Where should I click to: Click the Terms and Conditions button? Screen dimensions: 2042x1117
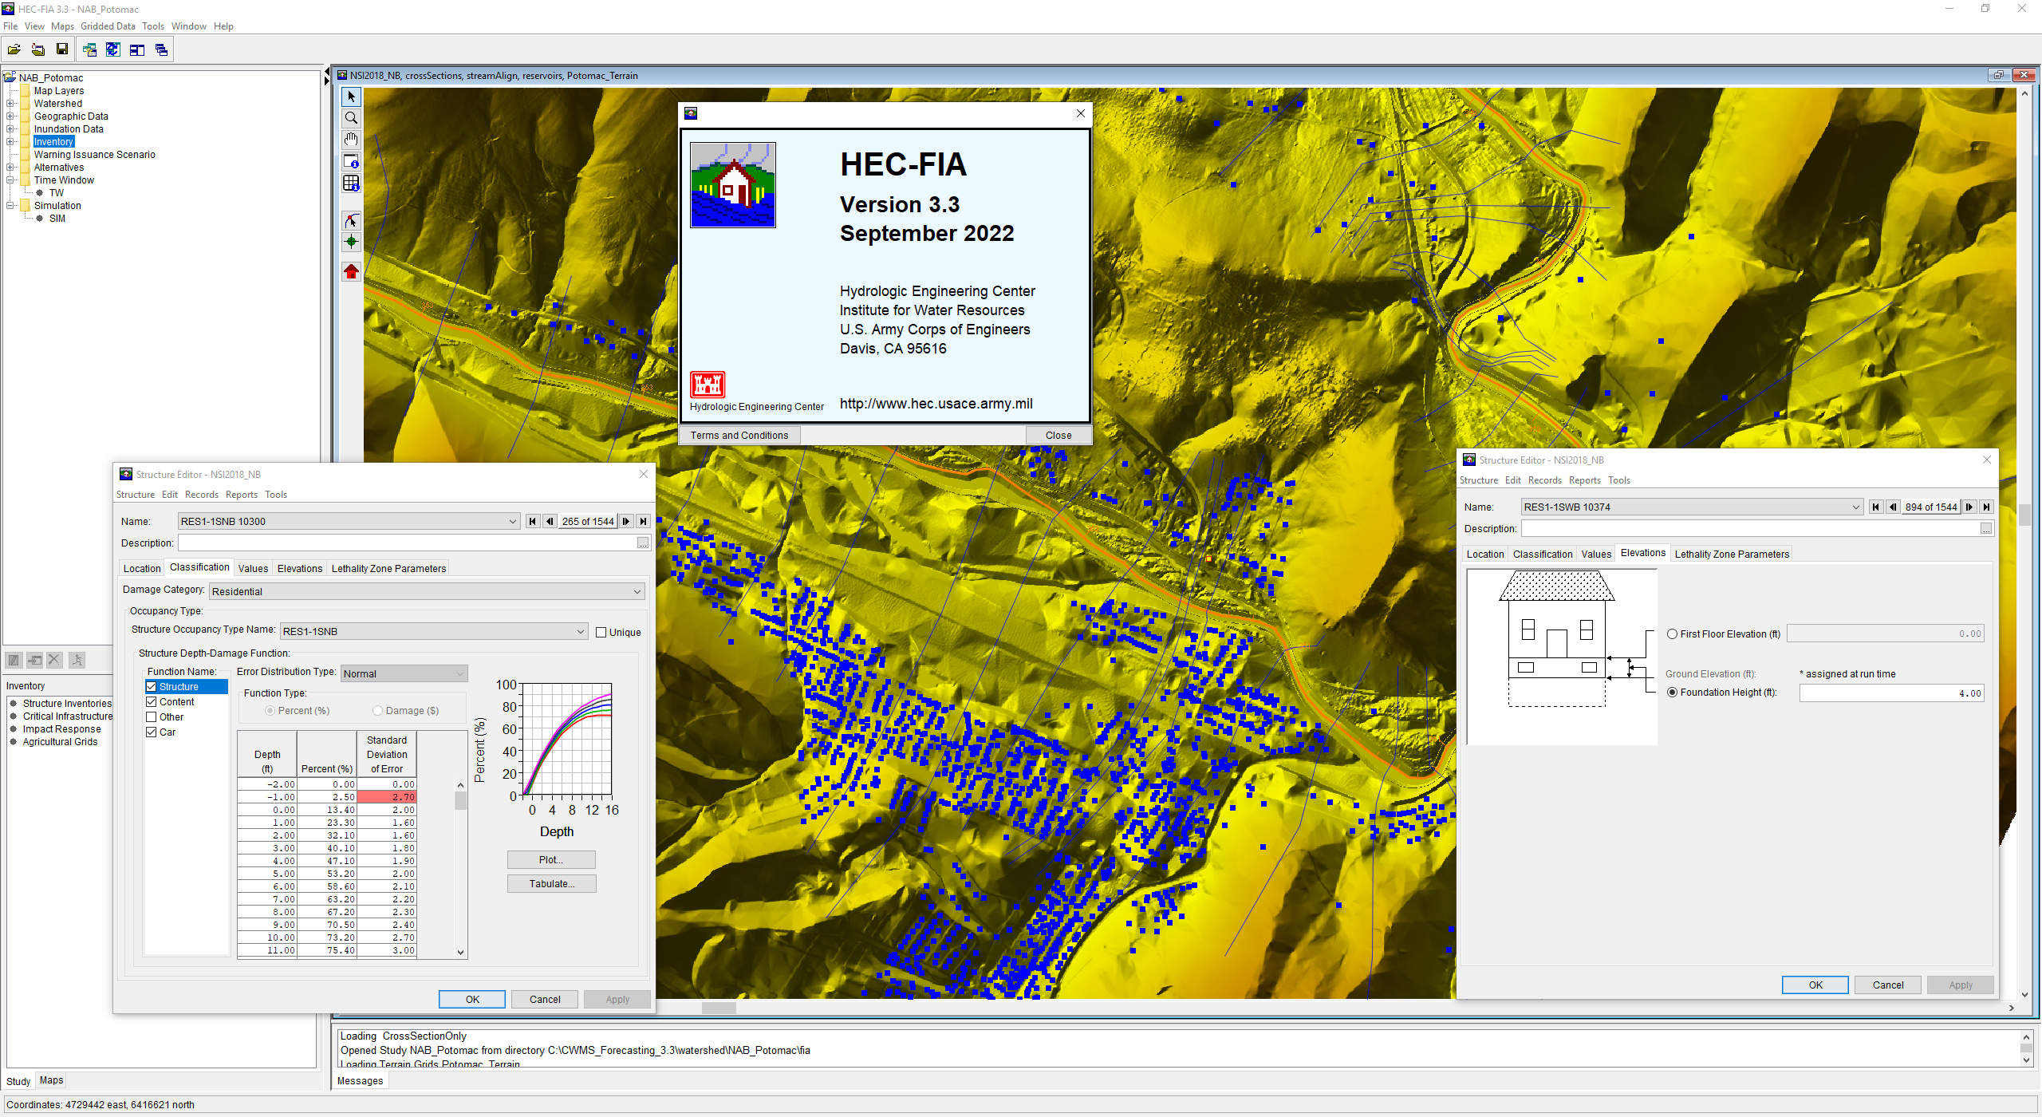click(739, 435)
